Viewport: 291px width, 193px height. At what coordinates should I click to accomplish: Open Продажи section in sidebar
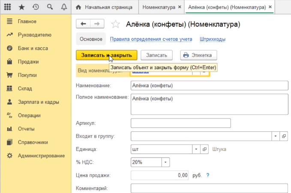(x=28, y=62)
